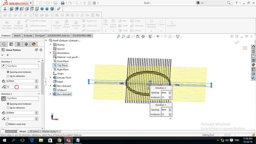Open the DimXpertManager crosshair tab icon
This screenshot has width=256, height=144.
click(26, 44)
